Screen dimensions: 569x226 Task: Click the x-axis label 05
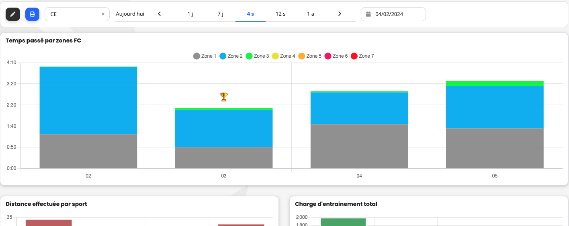coord(495,176)
